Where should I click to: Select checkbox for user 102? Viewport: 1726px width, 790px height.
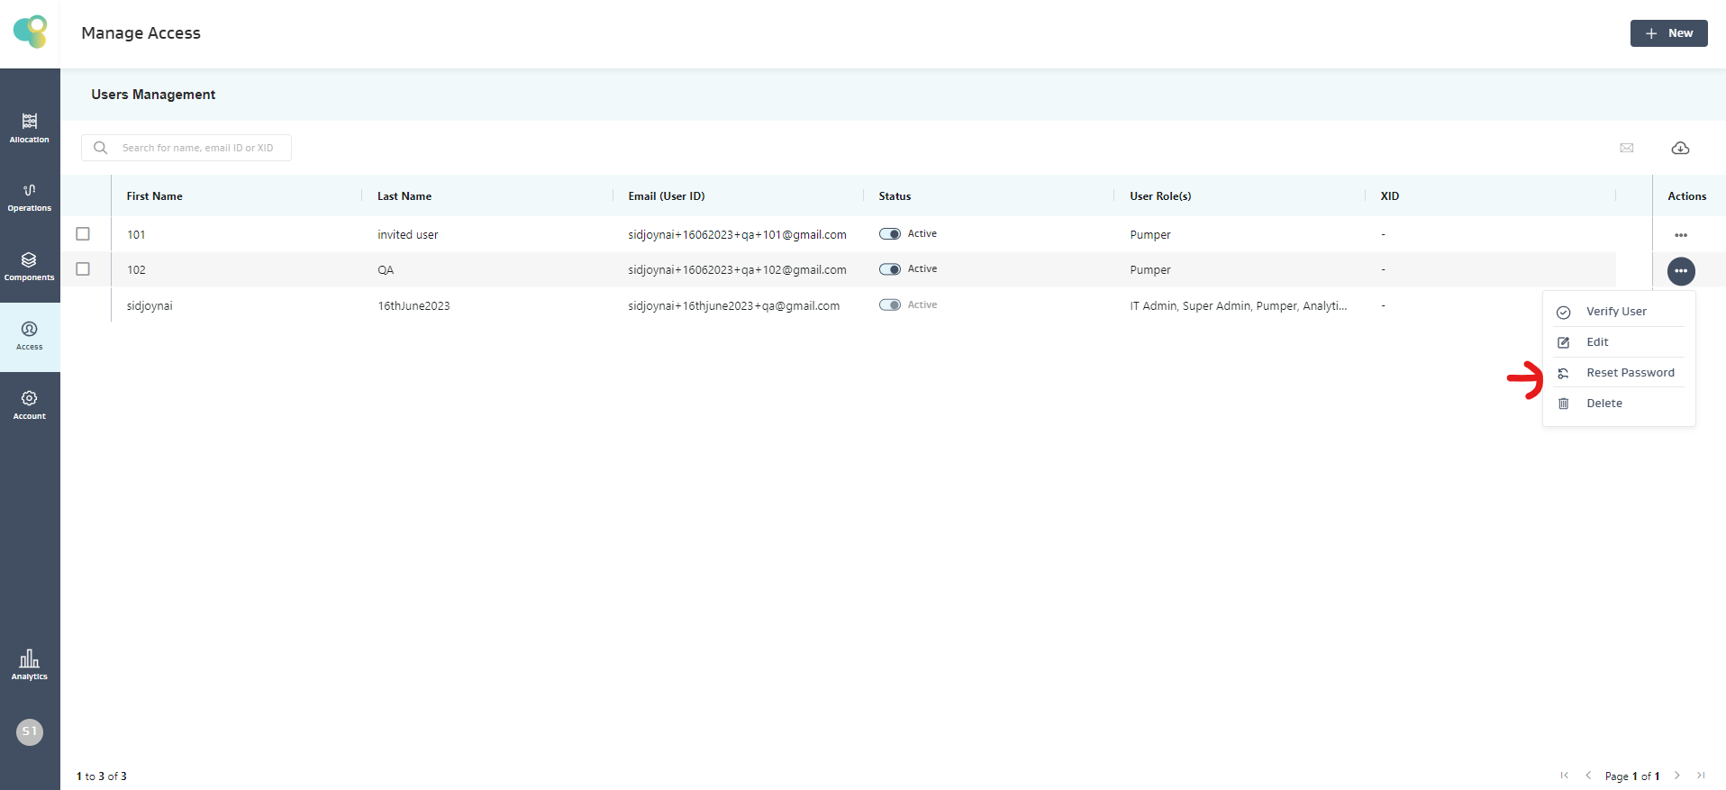tap(83, 269)
